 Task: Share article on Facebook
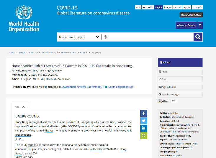coord(143,113)
